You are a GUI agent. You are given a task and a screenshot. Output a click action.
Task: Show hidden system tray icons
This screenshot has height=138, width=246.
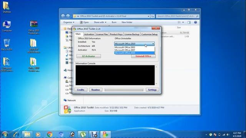pyautogui.click(x=206, y=135)
